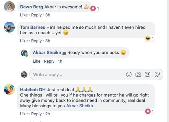View heart reaction on Habibah DH's comment
The image size is (169, 122).
[150, 111]
